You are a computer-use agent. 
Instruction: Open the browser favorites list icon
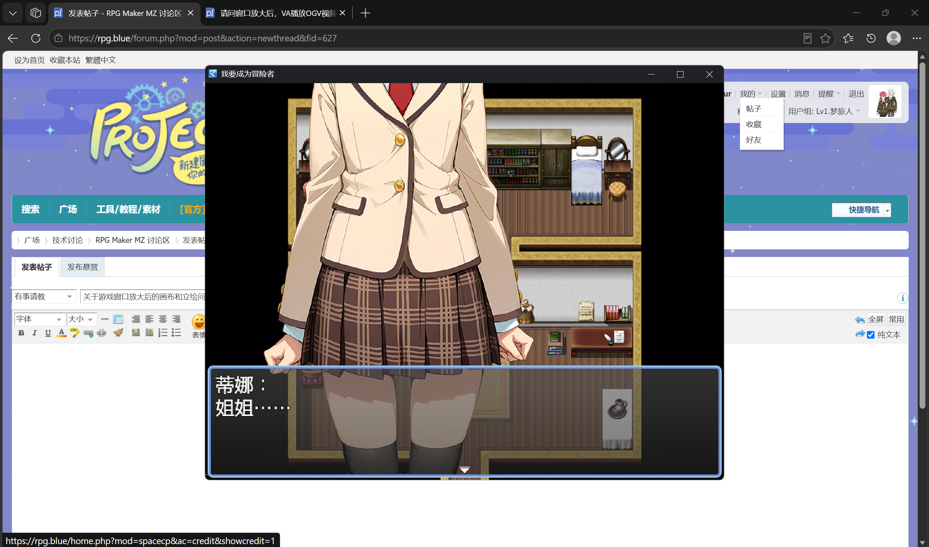848,38
